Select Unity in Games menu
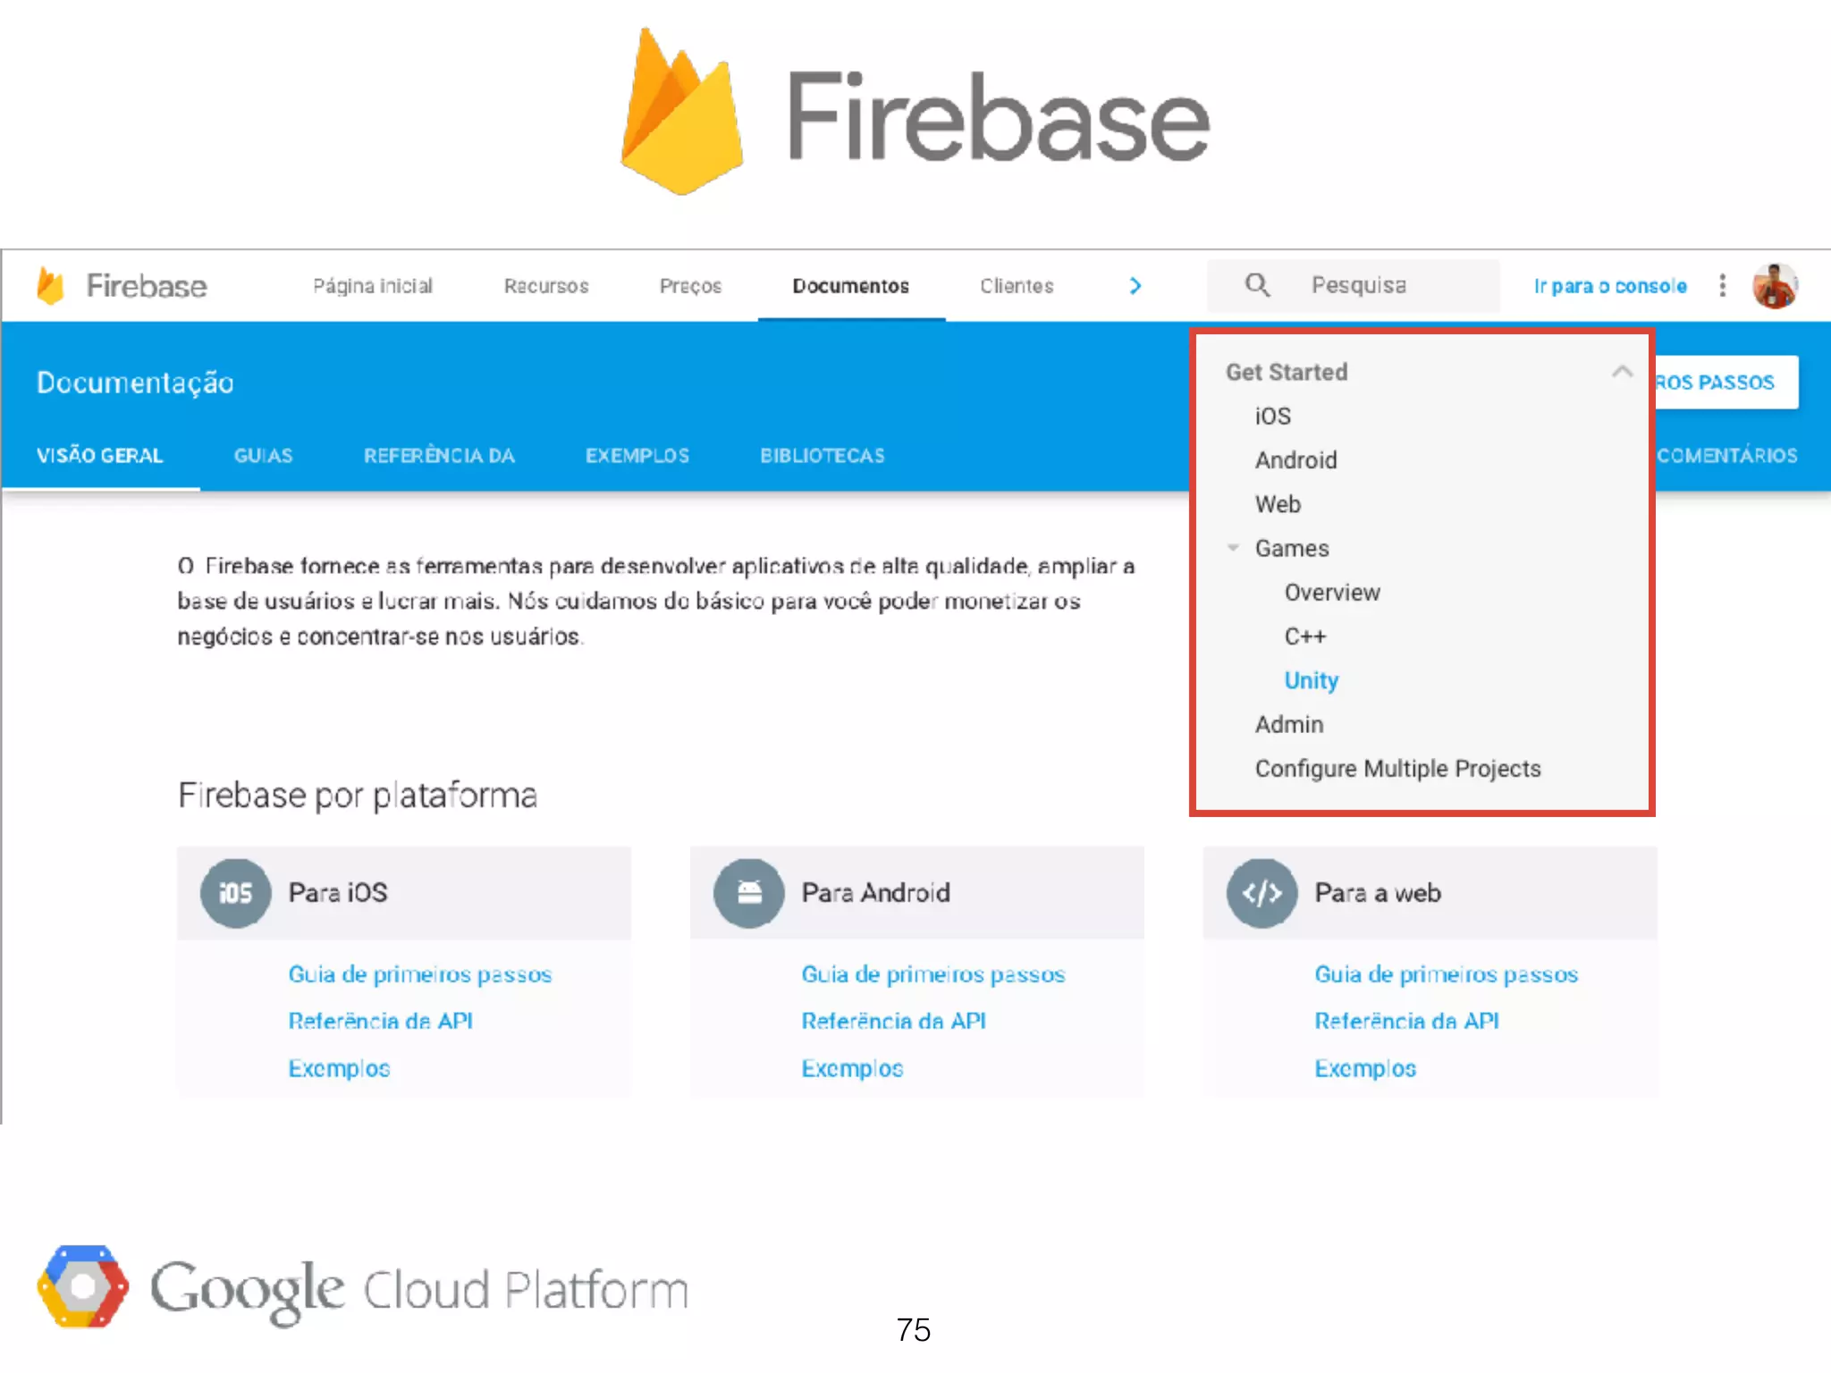The width and height of the screenshot is (1831, 1373). [x=1311, y=680]
